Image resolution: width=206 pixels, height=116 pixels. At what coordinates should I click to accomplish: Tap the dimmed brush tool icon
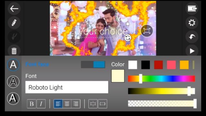(14, 37)
